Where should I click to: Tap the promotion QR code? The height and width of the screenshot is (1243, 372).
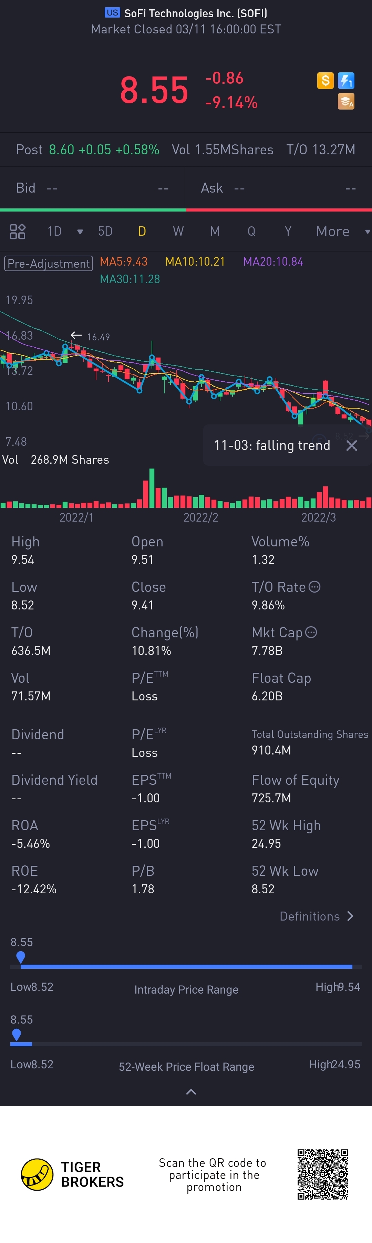point(322,1174)
